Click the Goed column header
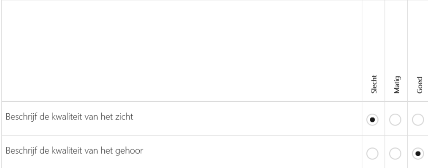This screenshot has width=428, height=168. [x=420, y=85]
